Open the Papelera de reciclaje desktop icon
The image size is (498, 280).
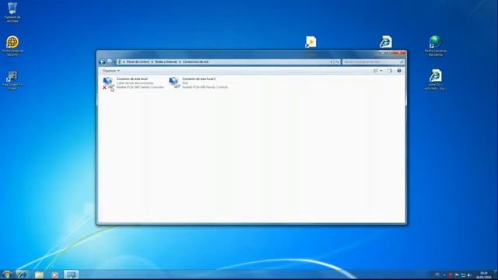click(12, 12)
